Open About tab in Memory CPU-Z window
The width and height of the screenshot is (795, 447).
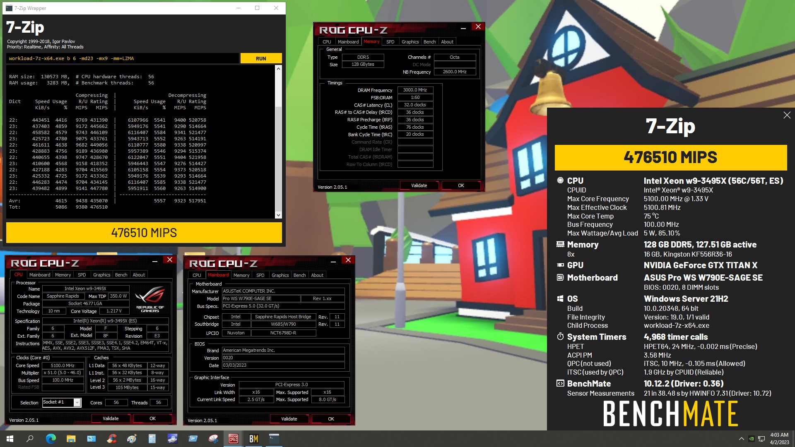pyautogui.click(x=447, y=42)
